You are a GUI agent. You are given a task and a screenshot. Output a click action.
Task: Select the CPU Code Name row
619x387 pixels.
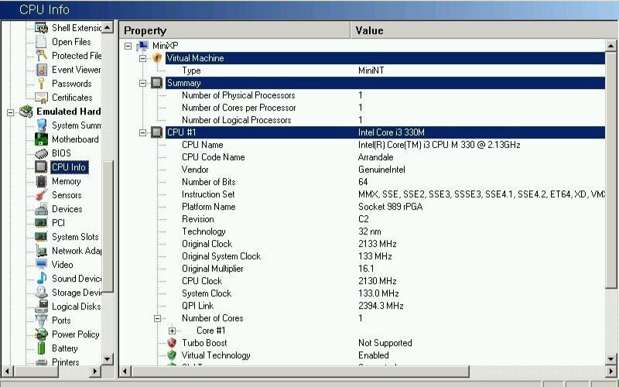385,157
